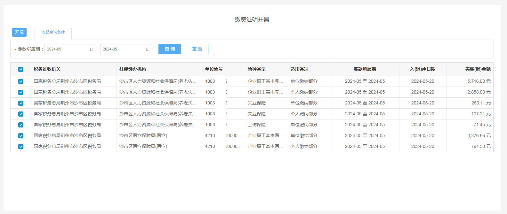Click 沙市区医疗保障局(医疗) in the 3,376.66 元 row
The image size is (507, 214).
(x=143, y=135)
